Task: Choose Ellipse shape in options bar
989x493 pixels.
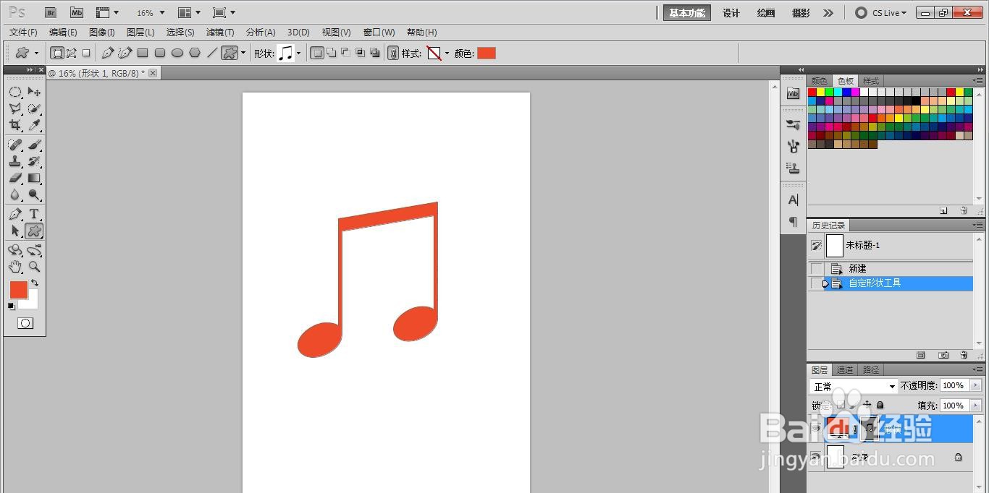Action: (177, 53)
